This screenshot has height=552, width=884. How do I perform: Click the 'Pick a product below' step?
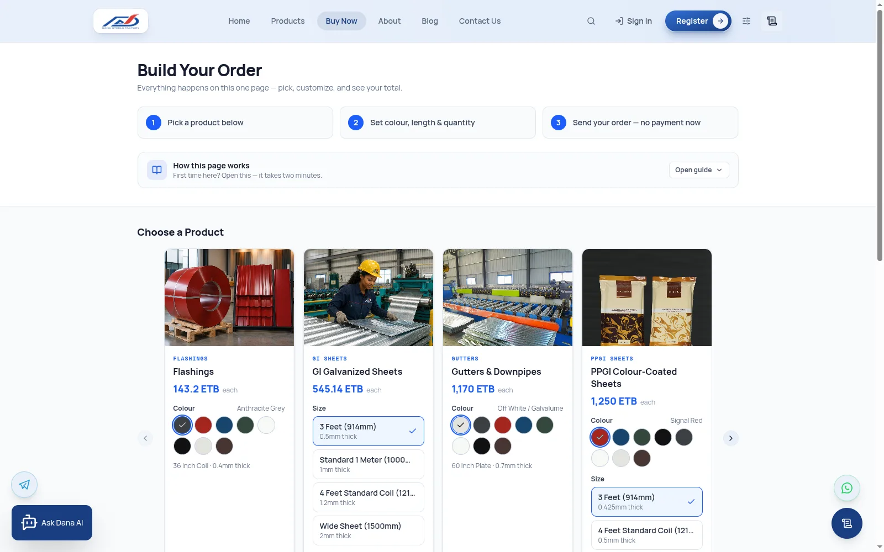[235, 123]
